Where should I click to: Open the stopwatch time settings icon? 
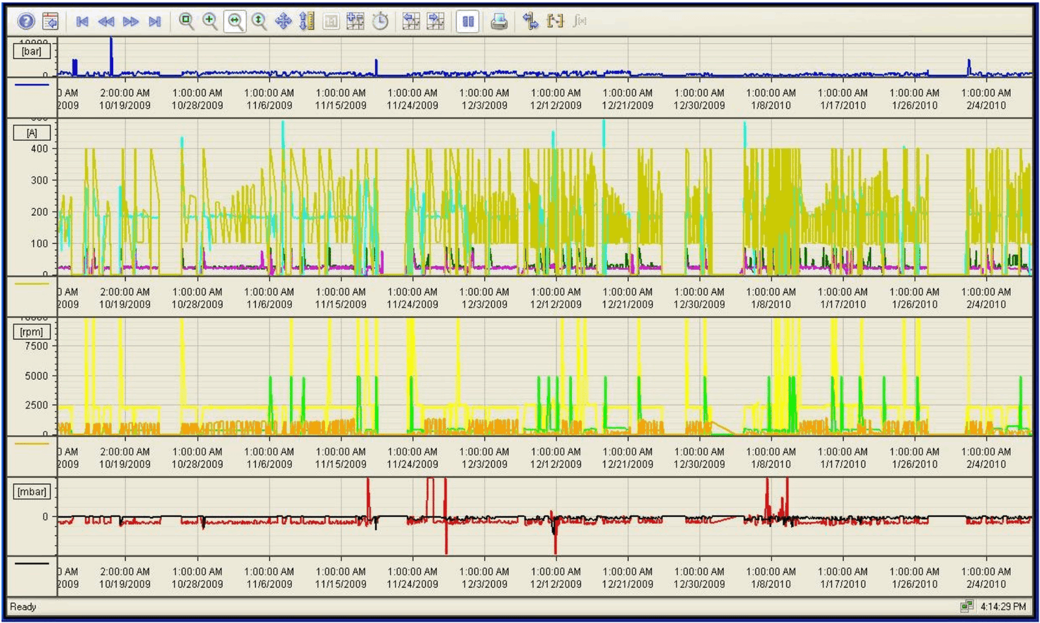pyautogui.click(x=380, y=21)
